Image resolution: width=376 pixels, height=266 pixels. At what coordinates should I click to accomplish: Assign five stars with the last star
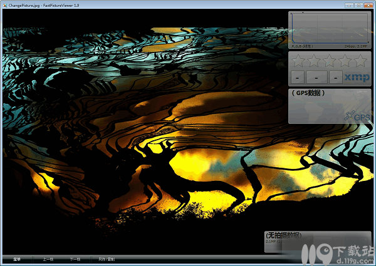360,61
